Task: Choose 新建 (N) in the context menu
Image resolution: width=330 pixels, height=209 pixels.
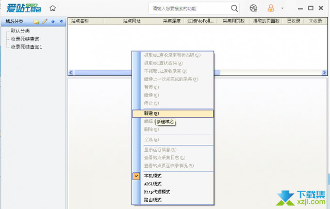Action: (173, 114)
